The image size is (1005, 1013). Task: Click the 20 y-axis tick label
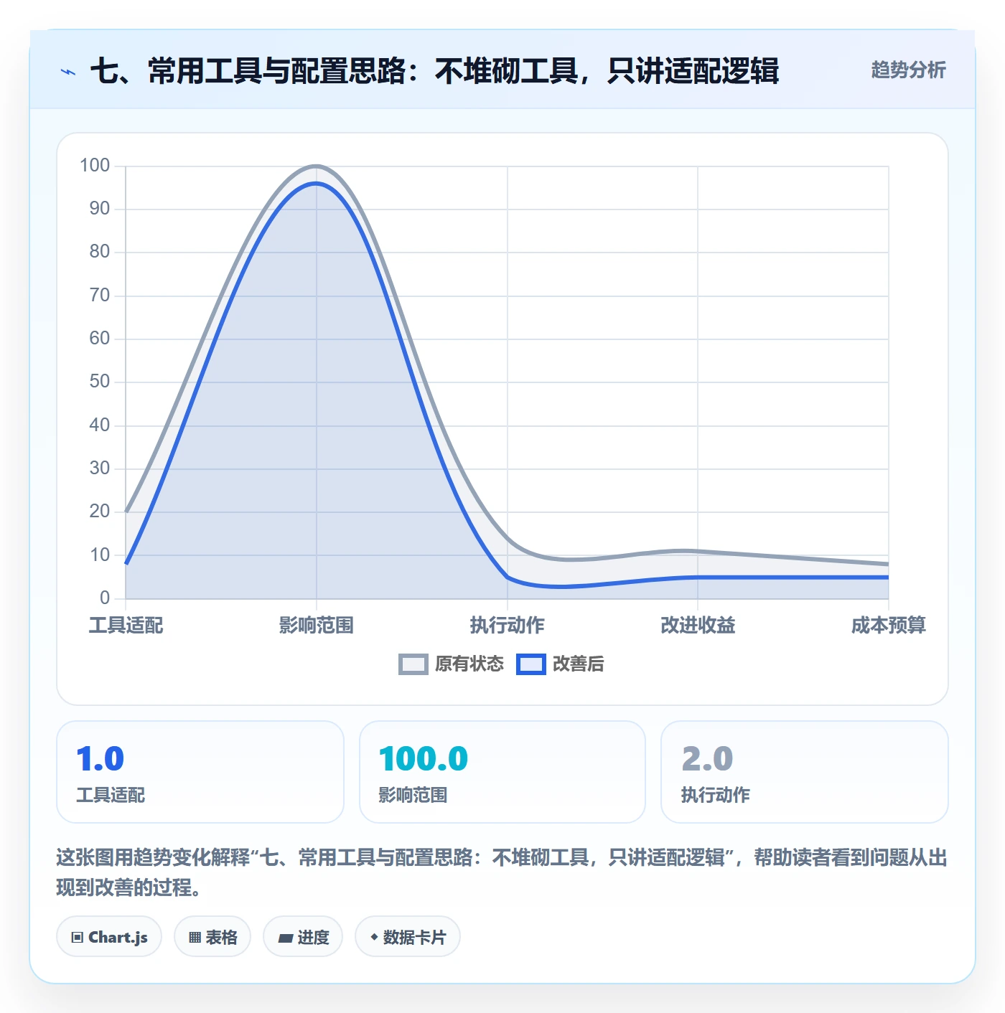100,512
